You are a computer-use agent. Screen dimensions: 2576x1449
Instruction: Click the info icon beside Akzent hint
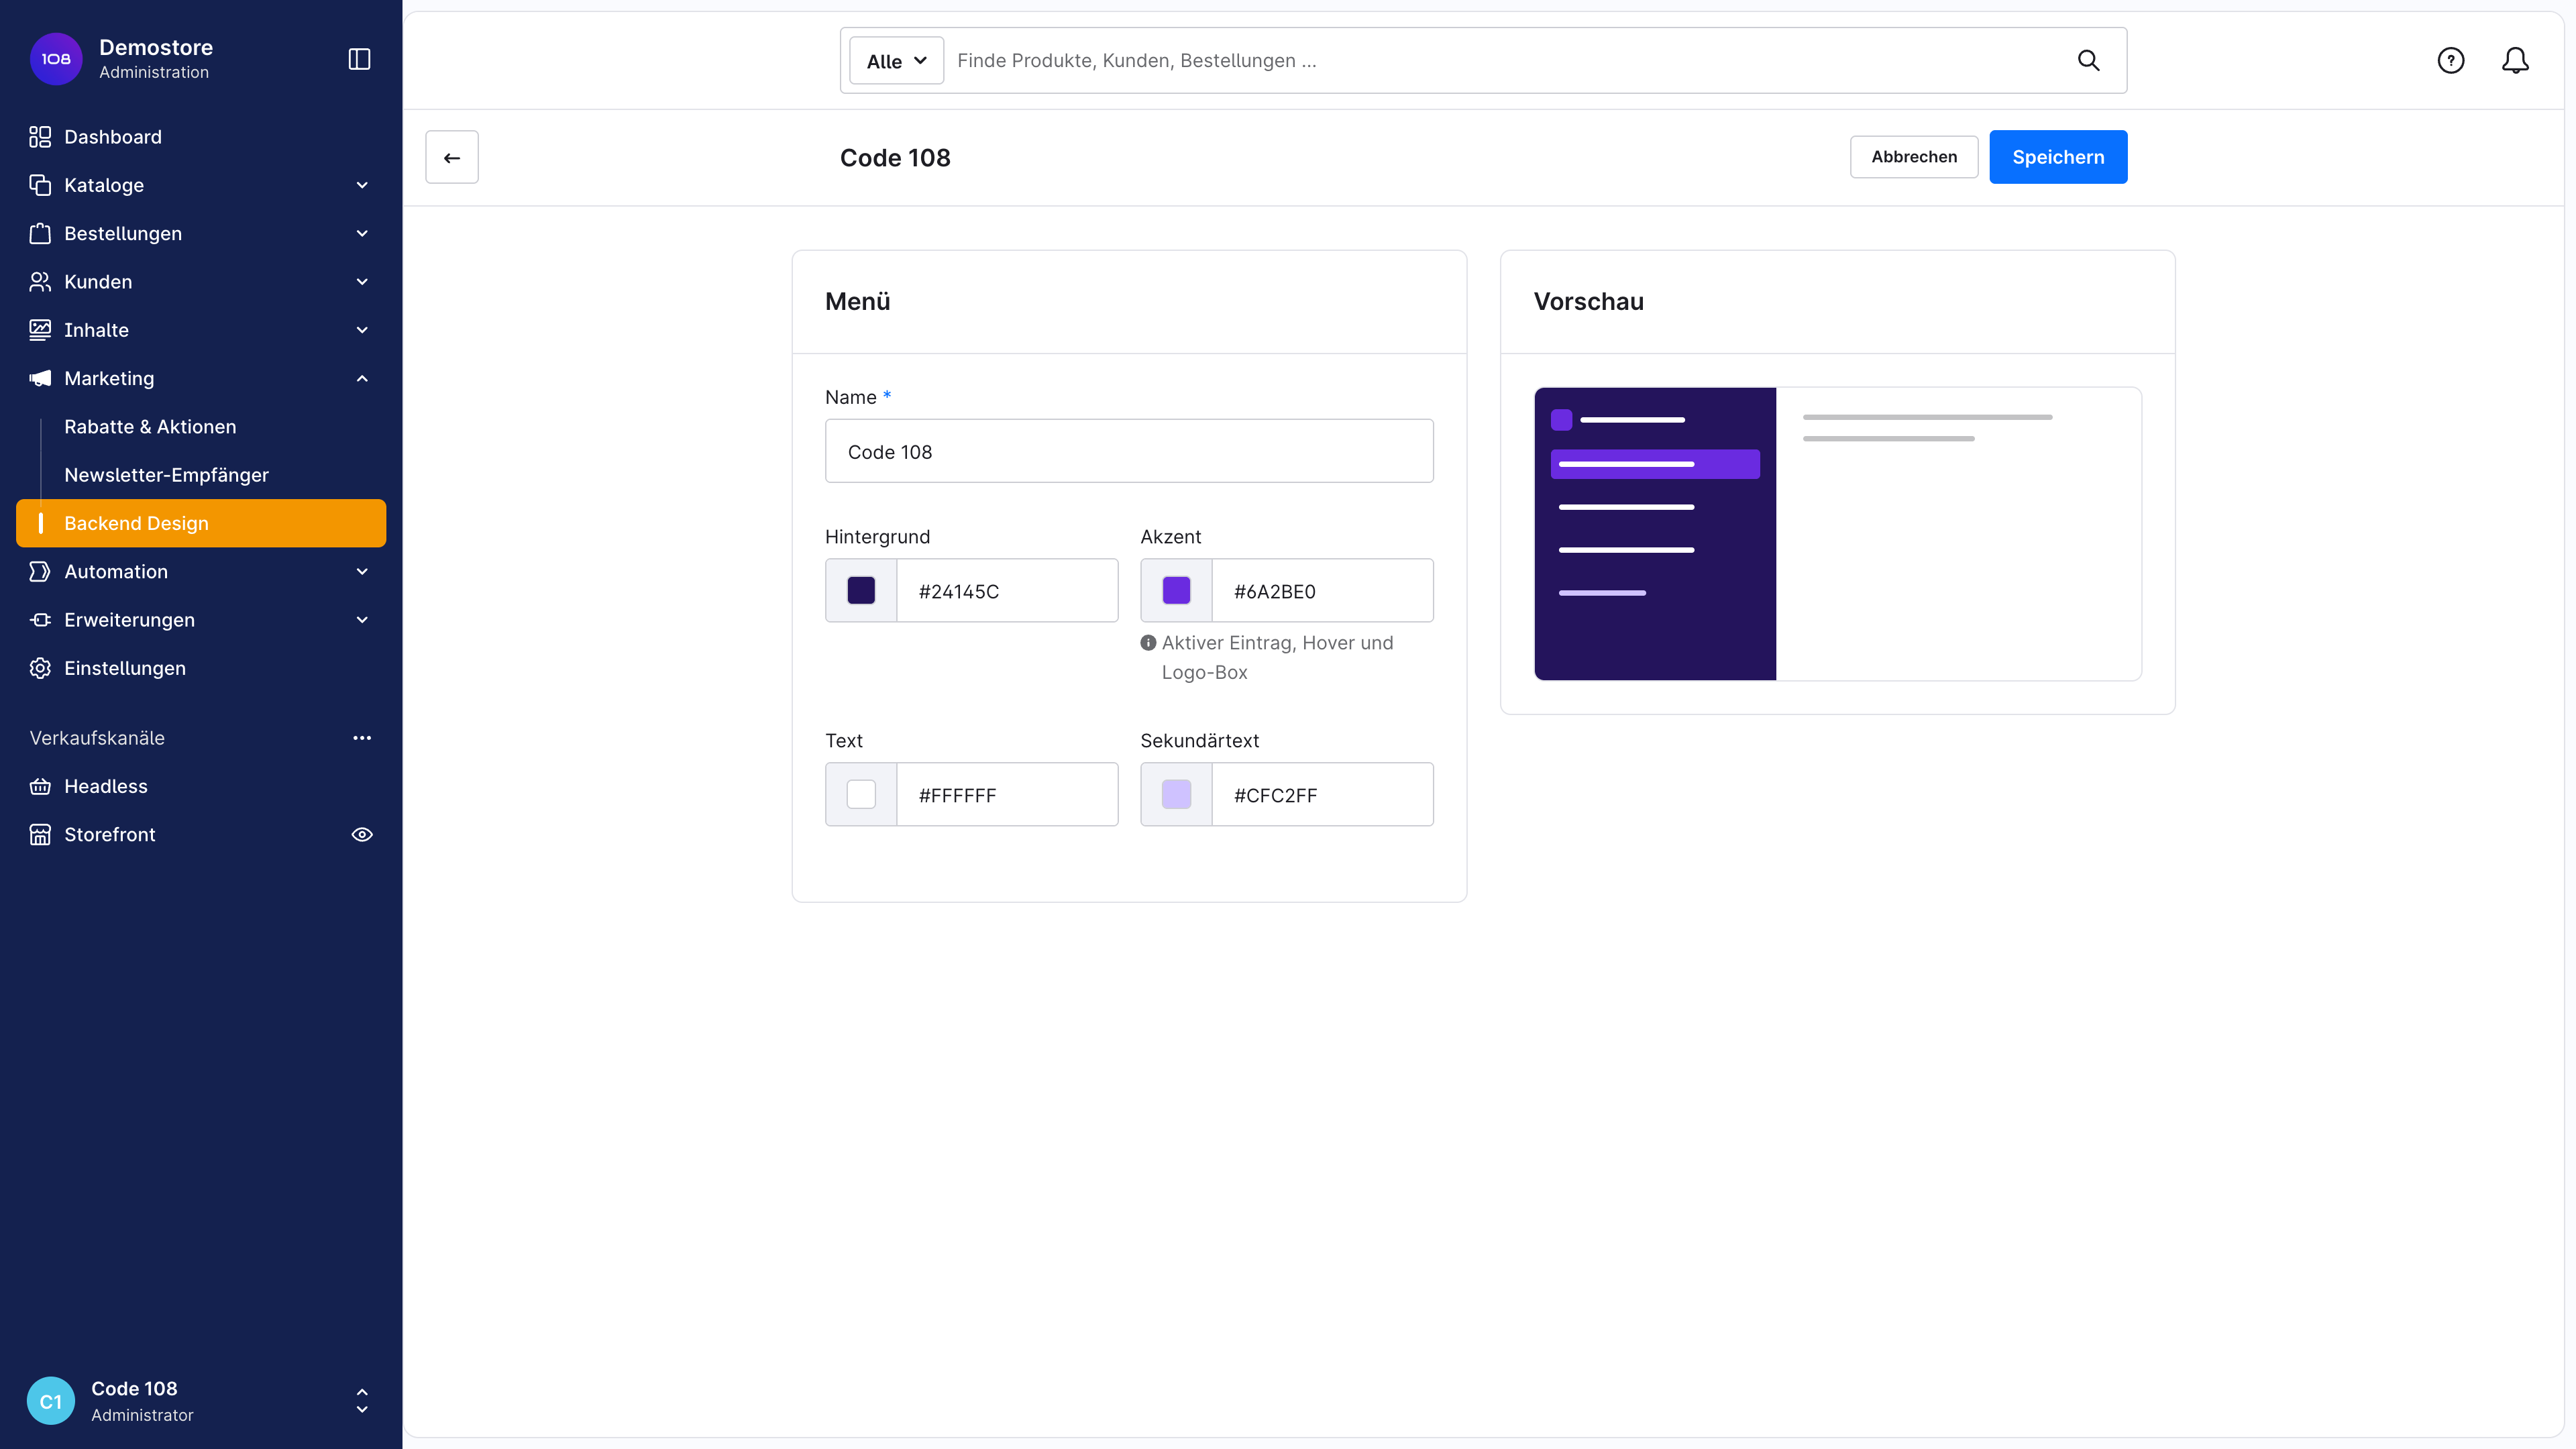[x=1148, y=643]
